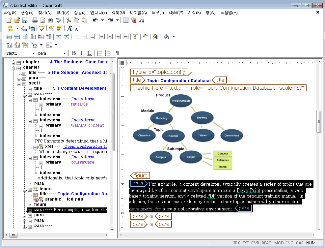Click the pencil with letter A icon

[x=155, y=37]
